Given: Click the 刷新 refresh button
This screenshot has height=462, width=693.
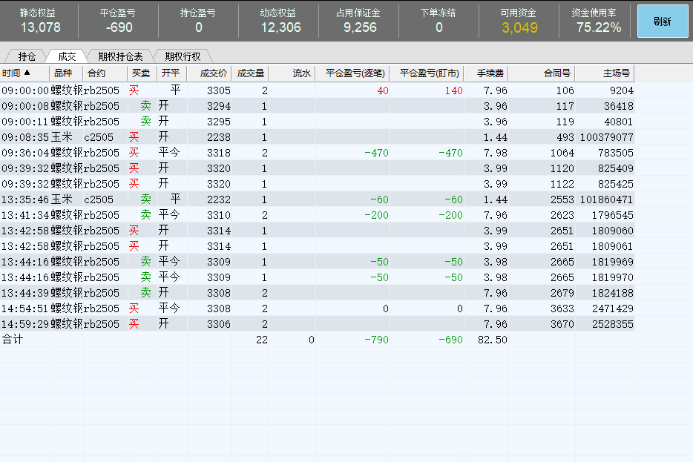Looking at the screenshot, I should [x=662, y=22].
